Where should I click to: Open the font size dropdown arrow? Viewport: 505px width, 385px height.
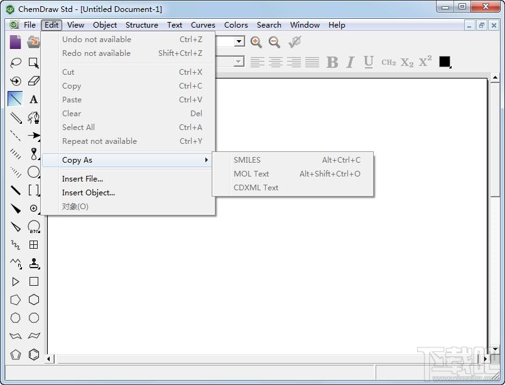click(239, 62)
